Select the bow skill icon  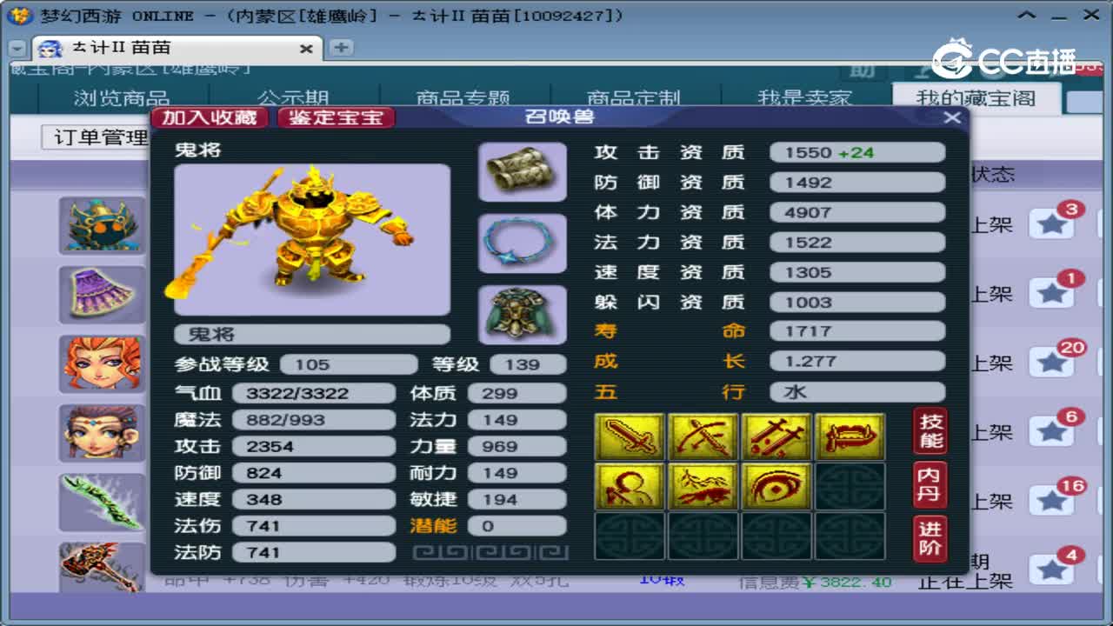click(x=703, y=436)
